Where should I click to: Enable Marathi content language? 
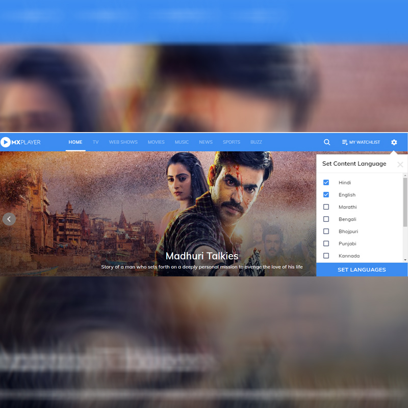[x=326, y=207]
